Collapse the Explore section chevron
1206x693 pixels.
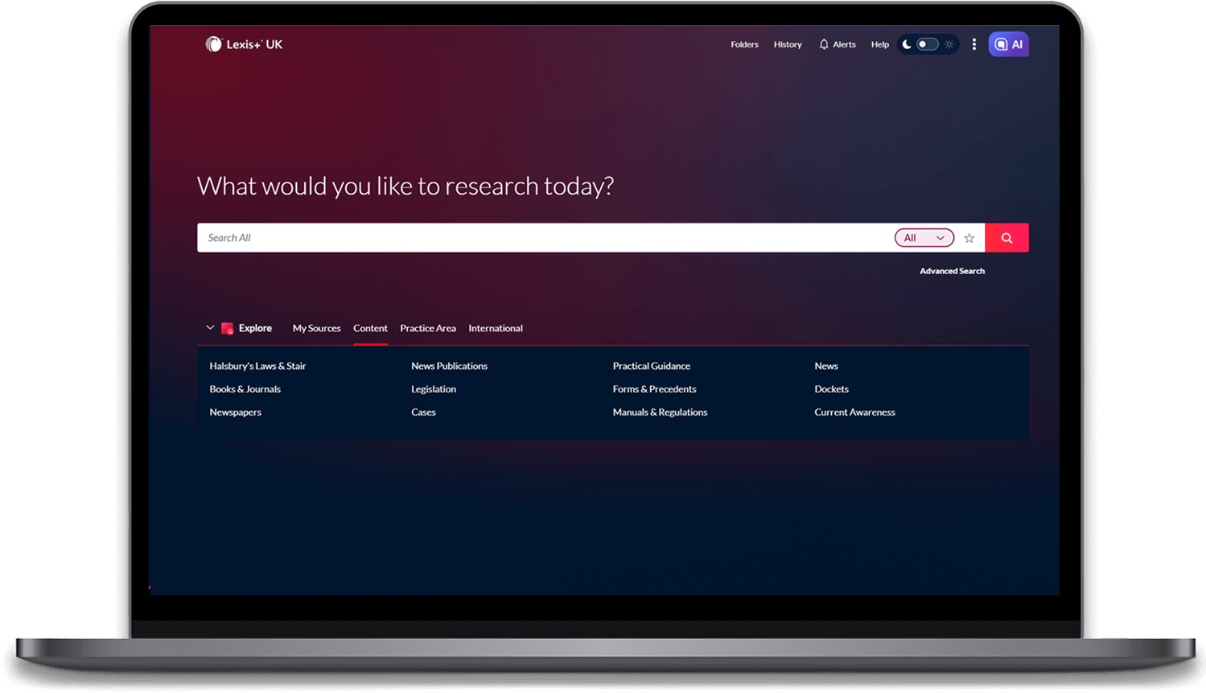click(x=210, y=328)
